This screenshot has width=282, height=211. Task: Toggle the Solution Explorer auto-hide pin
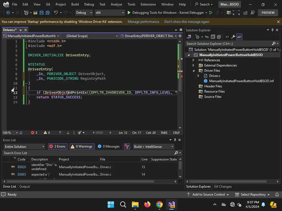(272, 30)
